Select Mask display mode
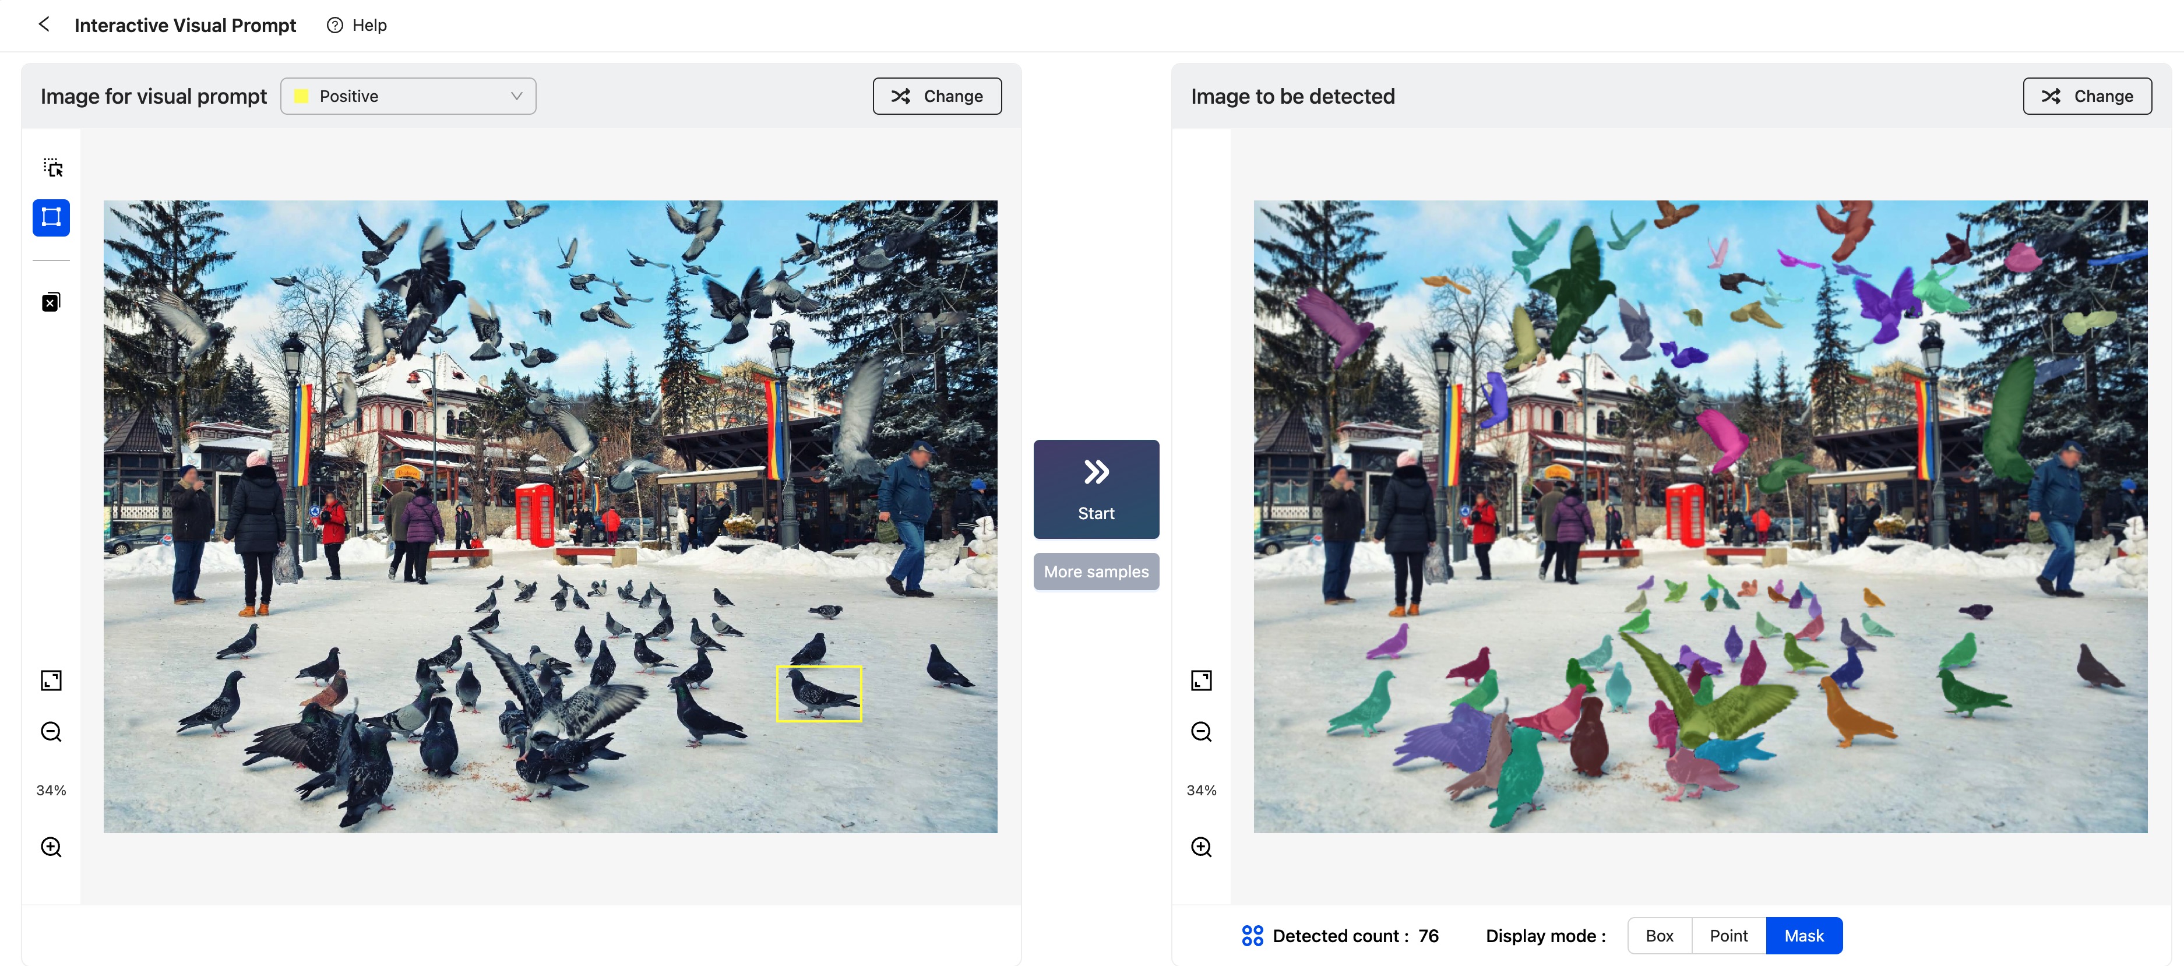Viewport: 2184px width, 966px height. [x=1803, y=936]
